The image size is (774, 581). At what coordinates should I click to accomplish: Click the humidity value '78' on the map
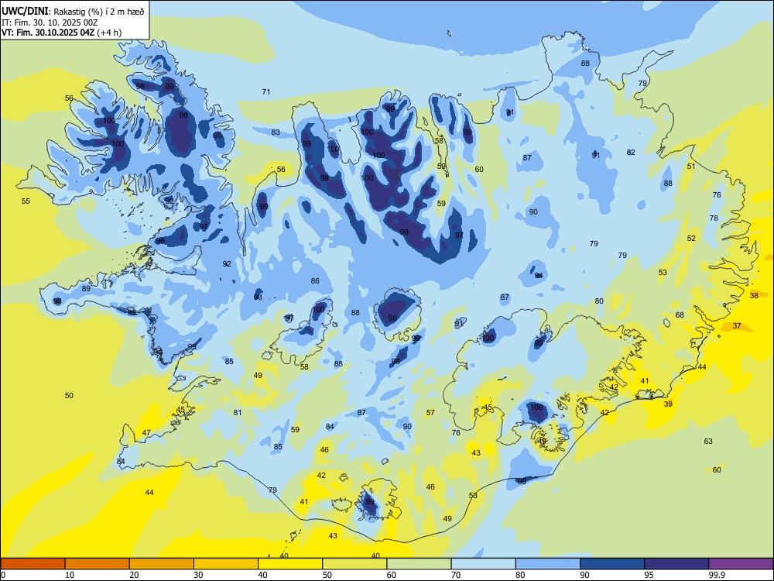point(714,218)
